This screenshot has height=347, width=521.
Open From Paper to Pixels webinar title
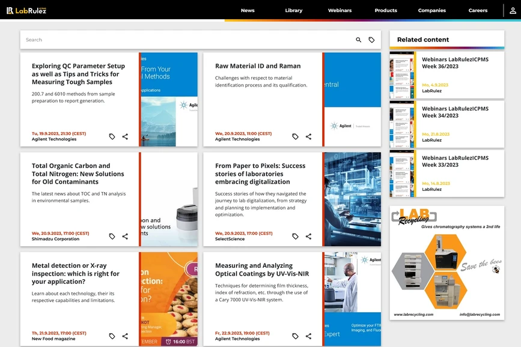[x=260, y=173]
